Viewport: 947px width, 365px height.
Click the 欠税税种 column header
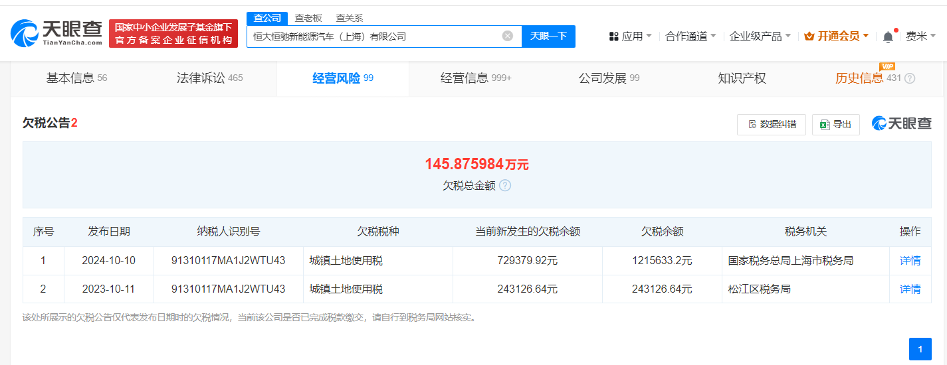pyautogui.click(x=377, y=232)
